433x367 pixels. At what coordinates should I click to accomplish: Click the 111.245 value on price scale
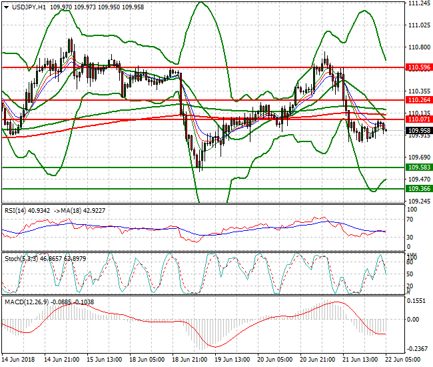point(418,3)
